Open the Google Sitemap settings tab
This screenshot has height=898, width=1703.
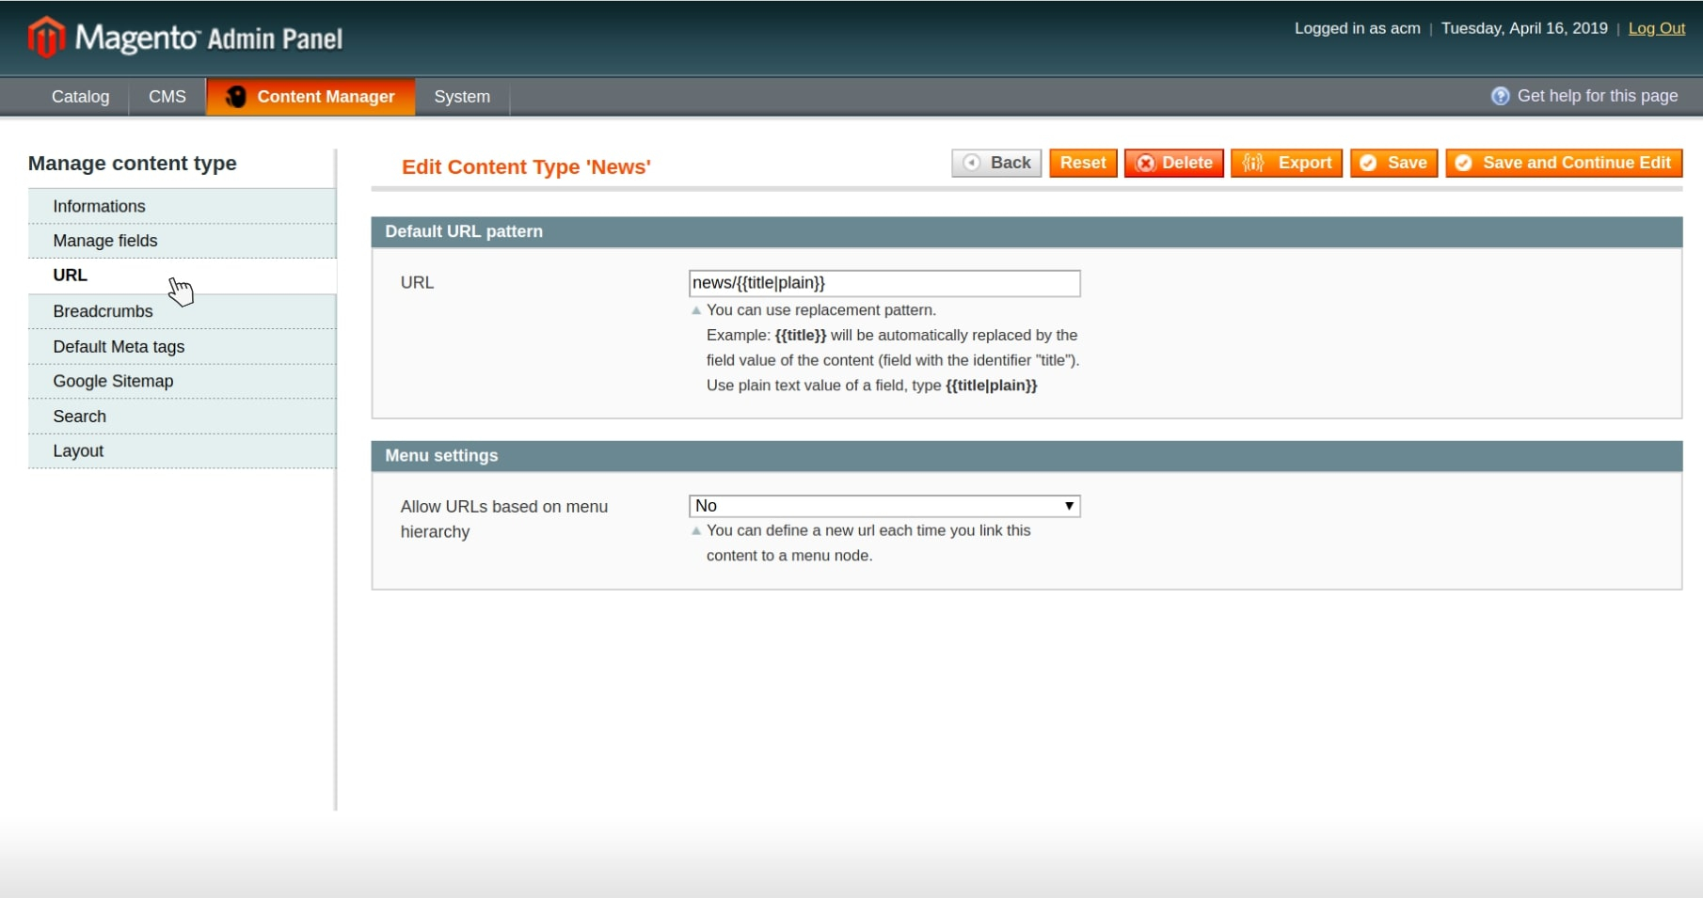(113, 381)
